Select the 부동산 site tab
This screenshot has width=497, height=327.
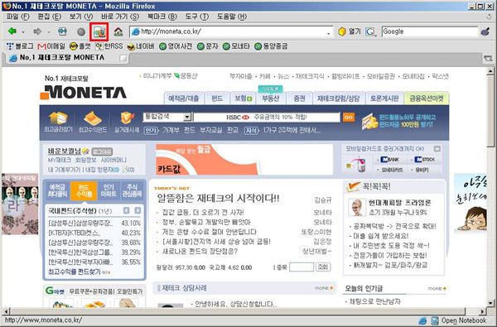point(271,99)
